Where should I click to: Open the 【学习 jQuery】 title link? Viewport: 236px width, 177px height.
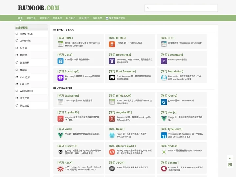pyautogui.click(x=169, y=96)
